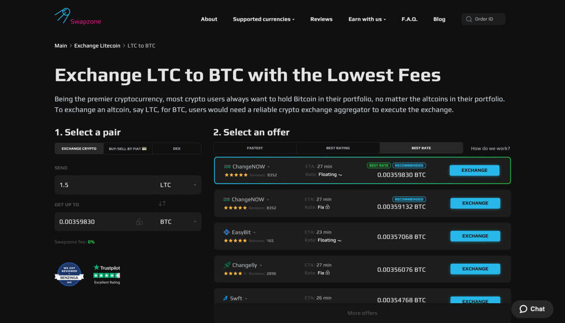Viewport: 565px width, 323px height.
Task: Click EXCHANGE on the best rate offer
Action: pyautogui.click(x=474, y=170)
